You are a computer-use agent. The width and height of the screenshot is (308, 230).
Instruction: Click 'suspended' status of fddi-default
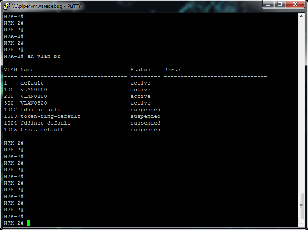click(x=145, y=110)
